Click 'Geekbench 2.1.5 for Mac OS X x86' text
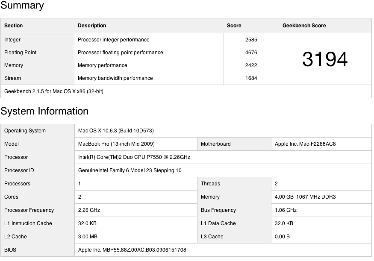The image size is (374, 261). tap(54, 91)
